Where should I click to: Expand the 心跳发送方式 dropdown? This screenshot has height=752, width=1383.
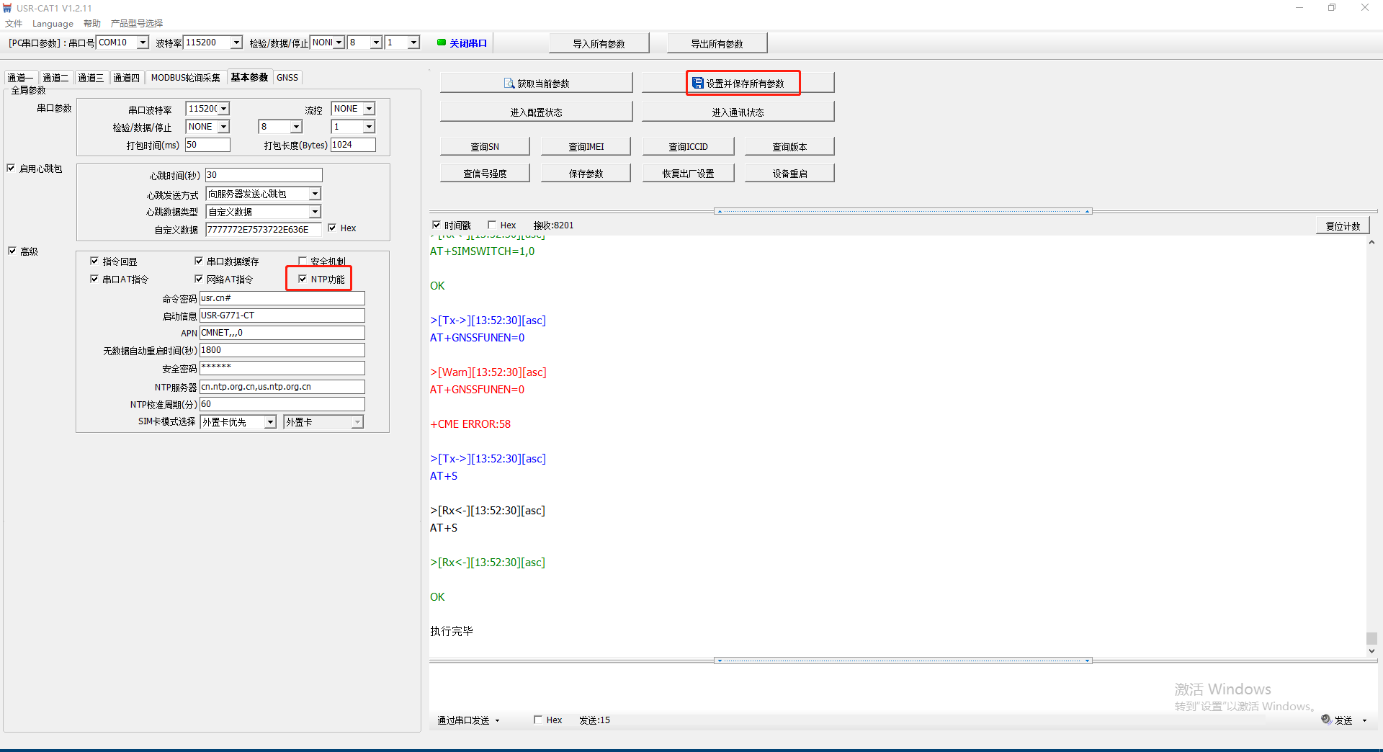[315, 194]
